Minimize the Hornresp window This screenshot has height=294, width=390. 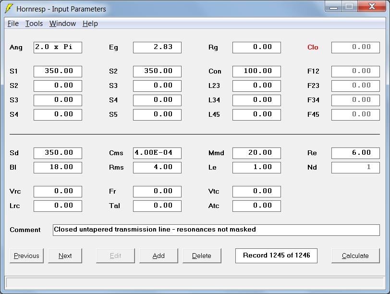point(333,6)
